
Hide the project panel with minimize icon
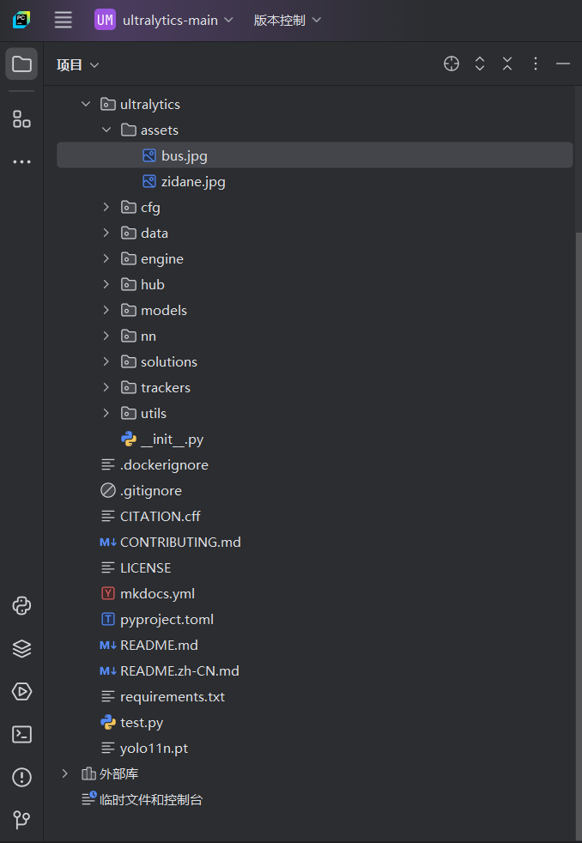(562, 64)
